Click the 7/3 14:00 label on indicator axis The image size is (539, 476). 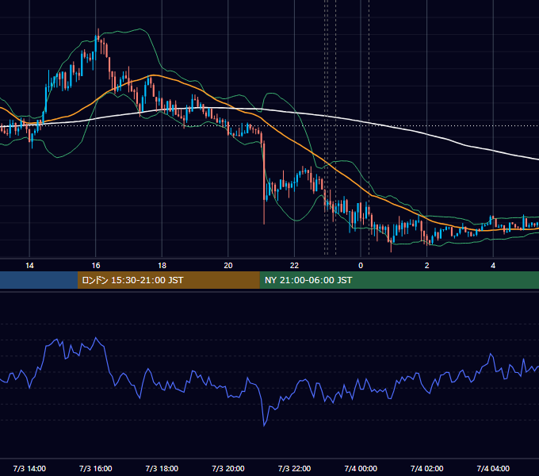pyautogui.click(x=29, y=468)
